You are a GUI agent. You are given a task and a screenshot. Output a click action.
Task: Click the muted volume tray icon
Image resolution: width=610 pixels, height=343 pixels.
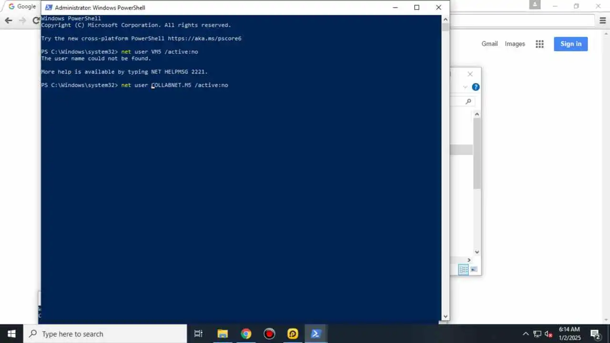pyautogui.click(x=549, y=334)
